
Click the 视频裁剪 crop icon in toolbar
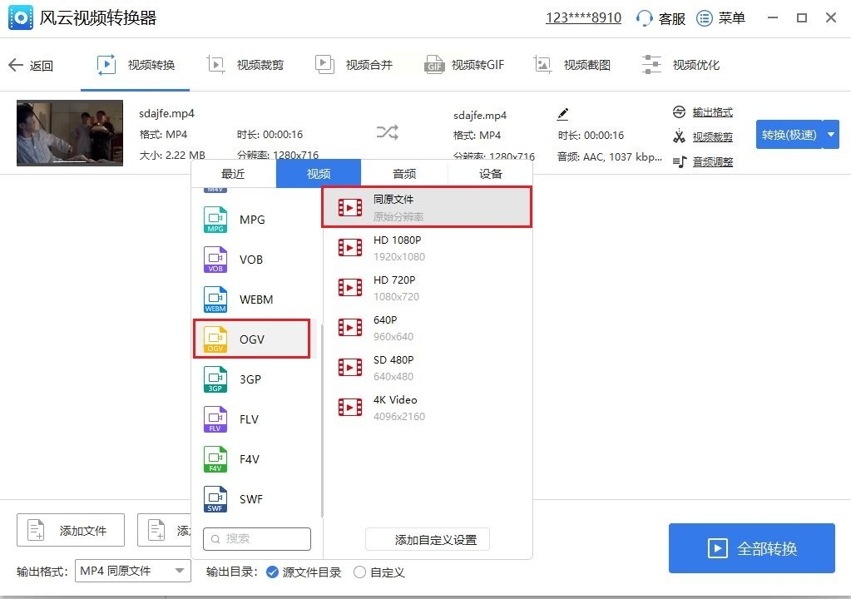click(215, 65)
